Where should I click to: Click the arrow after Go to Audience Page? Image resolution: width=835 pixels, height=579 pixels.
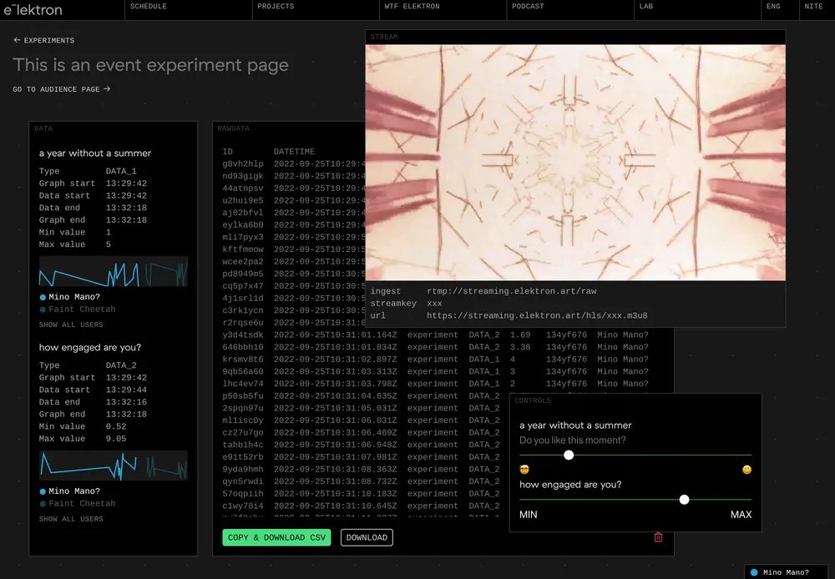pos(107,89)
